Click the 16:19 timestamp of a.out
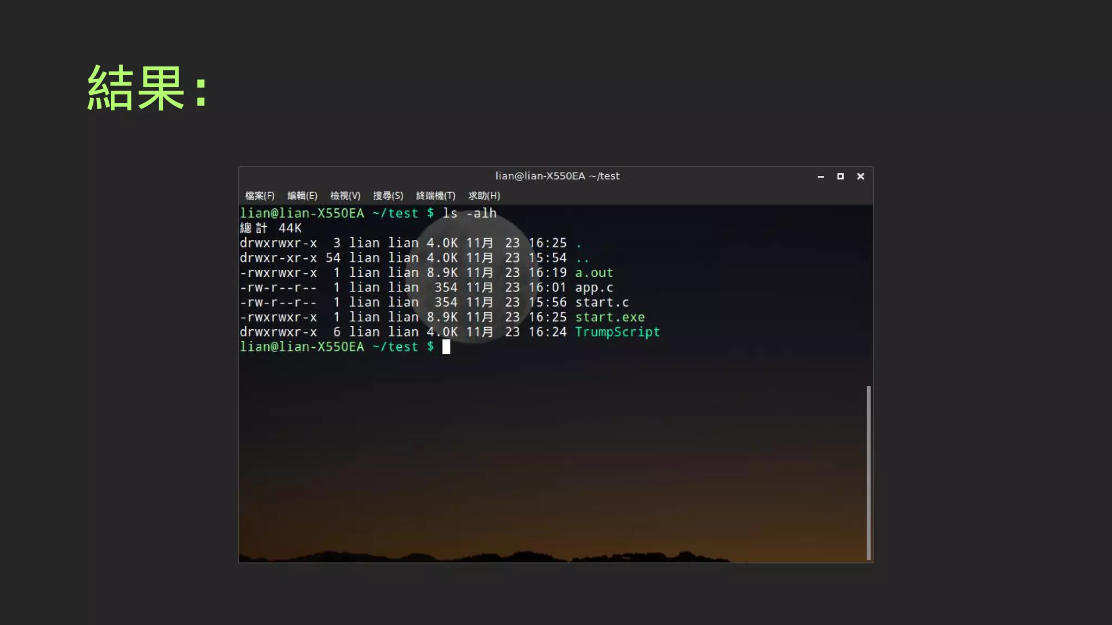Screen dimensions: 1112x625 tap(547, 272)
